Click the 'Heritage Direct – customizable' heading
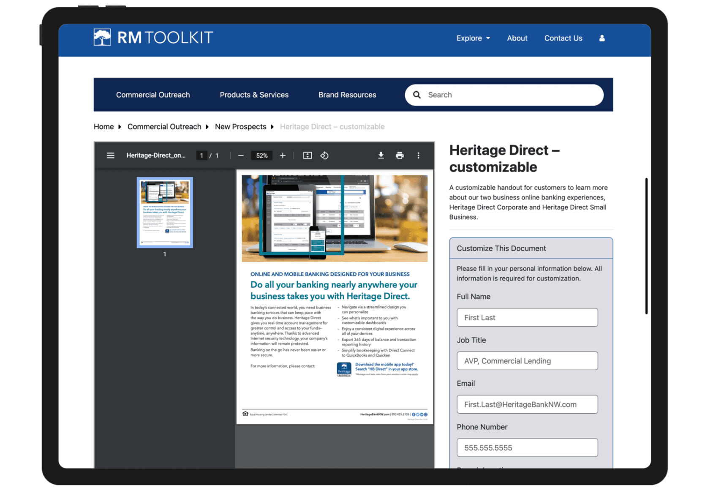The height and width of the screenshot is (491, 708). click(504, 158)
